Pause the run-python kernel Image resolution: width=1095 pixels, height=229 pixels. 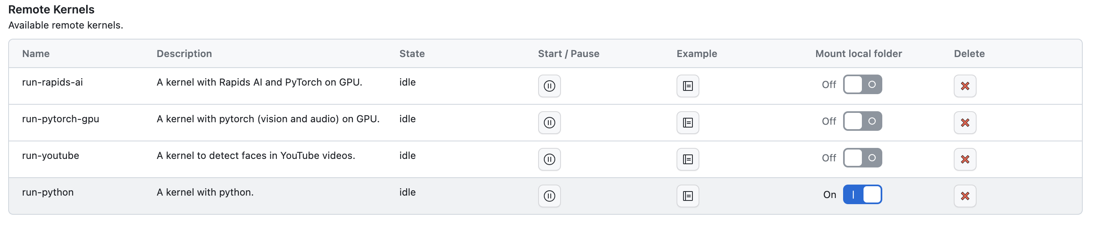pyautogui.click(x=549, y=196)
